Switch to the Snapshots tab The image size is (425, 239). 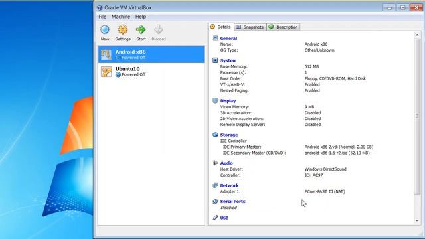[250, 27]
